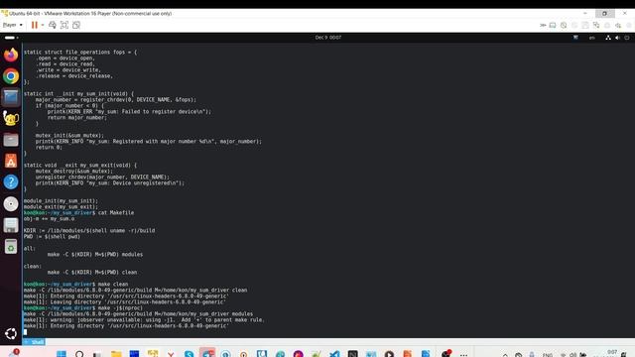Click the 'KDIR := /lib/modules' Makefile line
This screenshot has height=357, width=635.
tap(89, 230)
